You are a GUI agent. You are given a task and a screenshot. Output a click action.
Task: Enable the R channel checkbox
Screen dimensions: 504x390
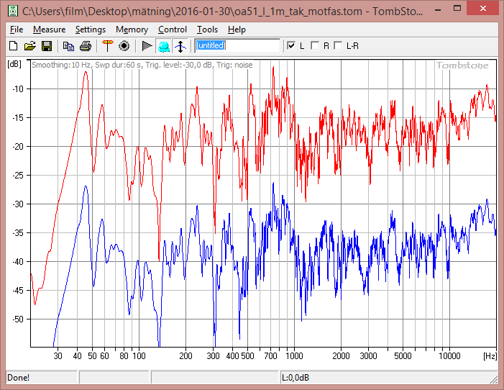tap(315, 46)
